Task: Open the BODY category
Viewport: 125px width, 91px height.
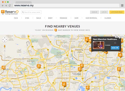Action: 50,18
